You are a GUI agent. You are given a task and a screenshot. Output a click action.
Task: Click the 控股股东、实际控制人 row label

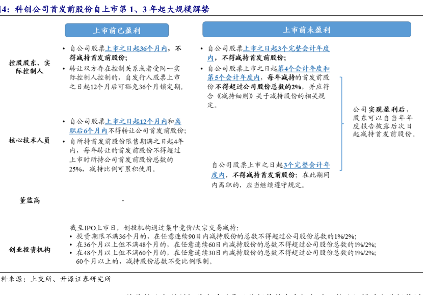point(29,67)
